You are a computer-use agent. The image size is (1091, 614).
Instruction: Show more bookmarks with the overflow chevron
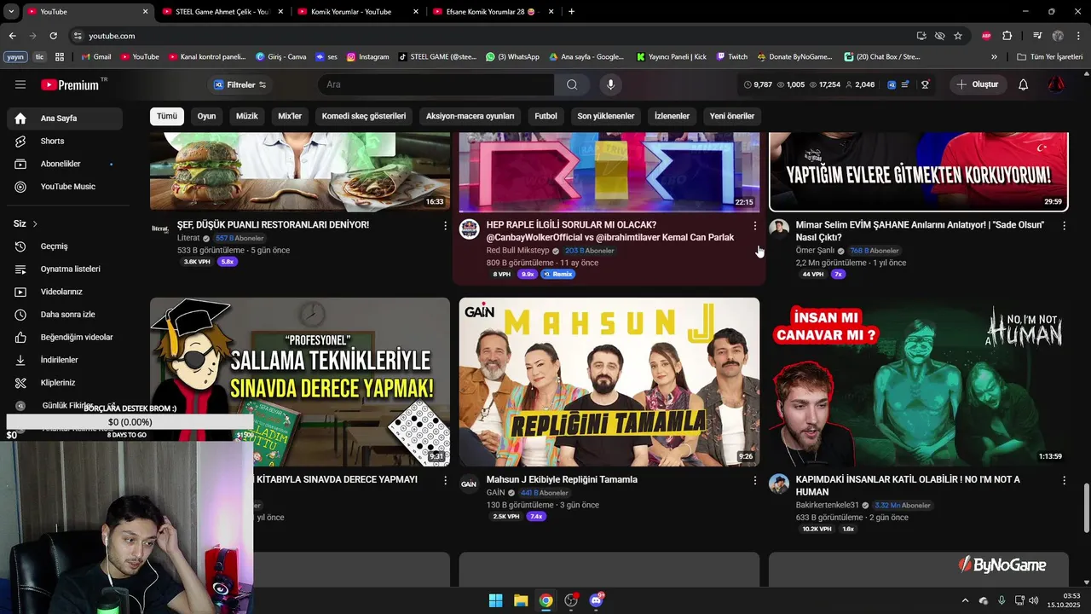(994, 57)
